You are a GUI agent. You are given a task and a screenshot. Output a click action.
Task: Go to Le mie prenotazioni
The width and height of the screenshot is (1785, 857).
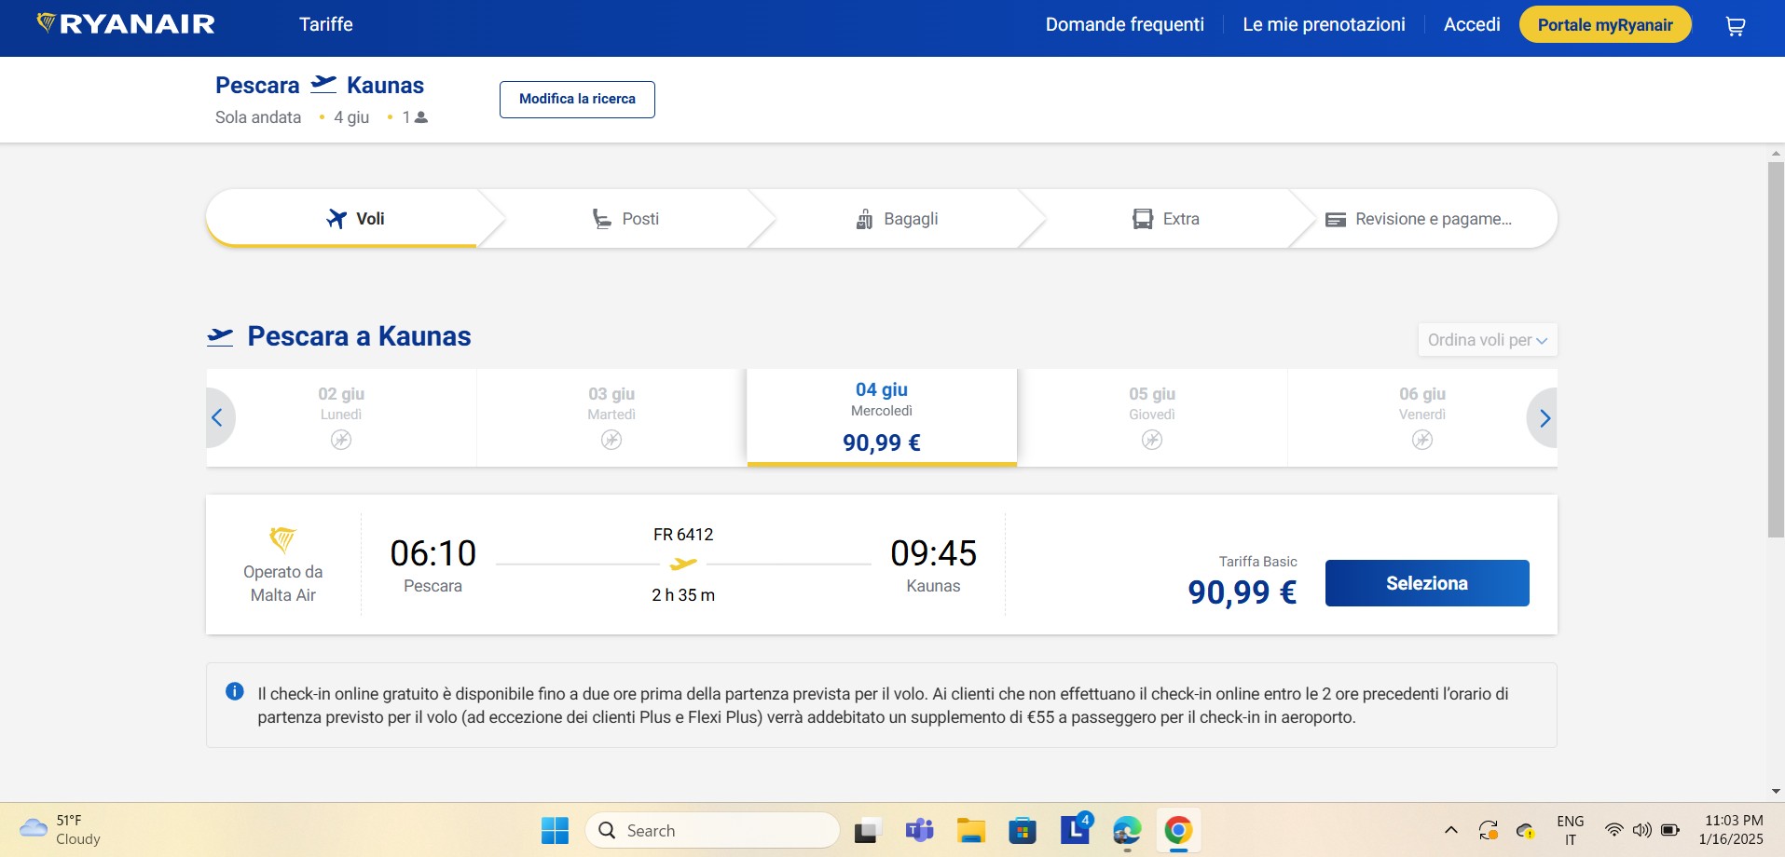click(1324, 24)
